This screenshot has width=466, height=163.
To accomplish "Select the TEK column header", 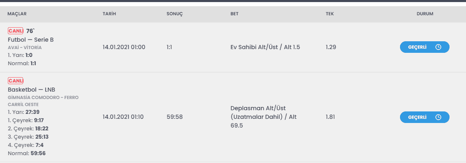I will 329,14.
